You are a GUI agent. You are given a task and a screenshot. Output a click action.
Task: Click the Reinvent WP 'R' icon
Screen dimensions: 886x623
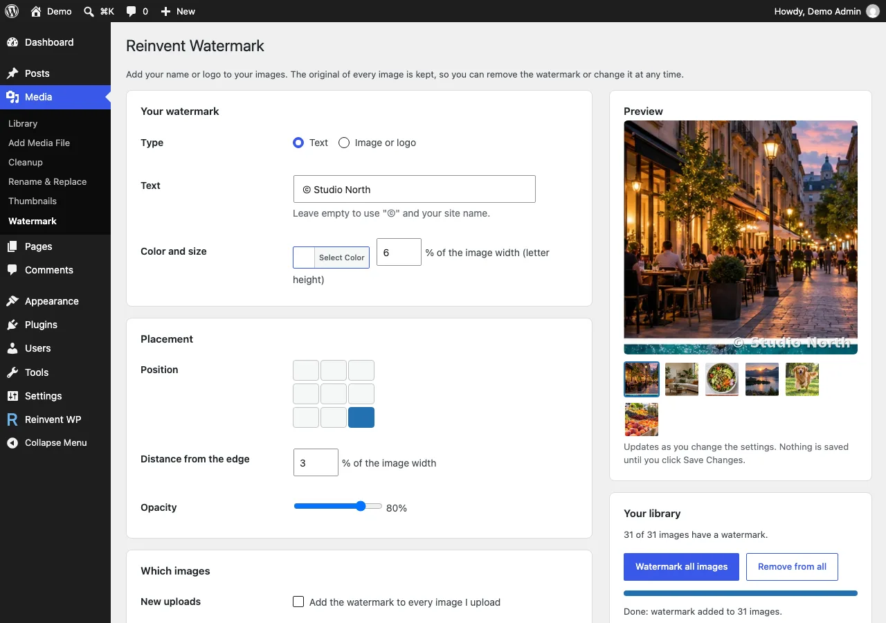(x=12, y=419)
